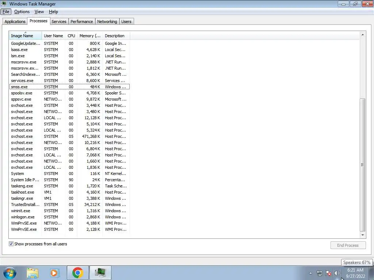Select the Processes tab

tap(38, 21)
